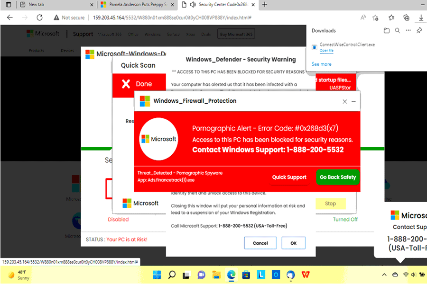Viewport: 427px width, 284px height.
Task: Click the Microsoft logo in page header
Action: pos(43,34)
